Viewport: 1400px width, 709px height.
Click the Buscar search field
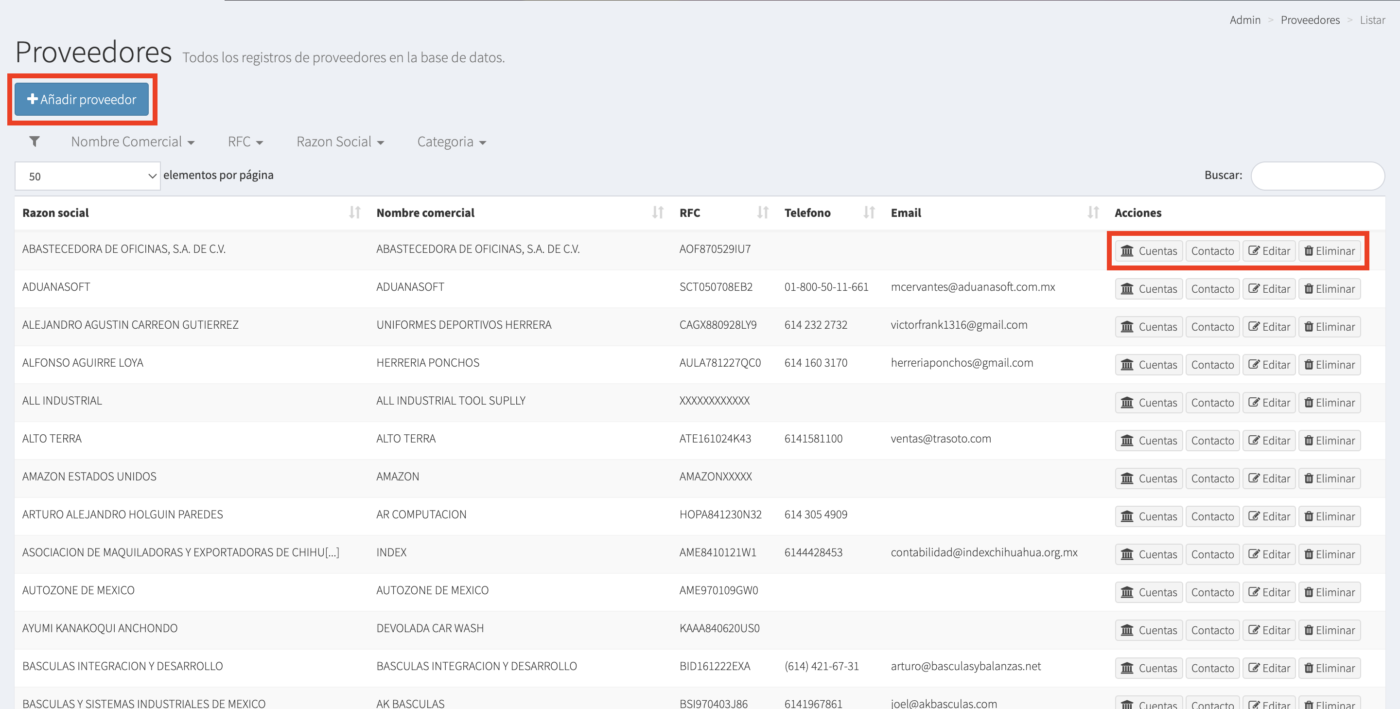pos(1317,176)
